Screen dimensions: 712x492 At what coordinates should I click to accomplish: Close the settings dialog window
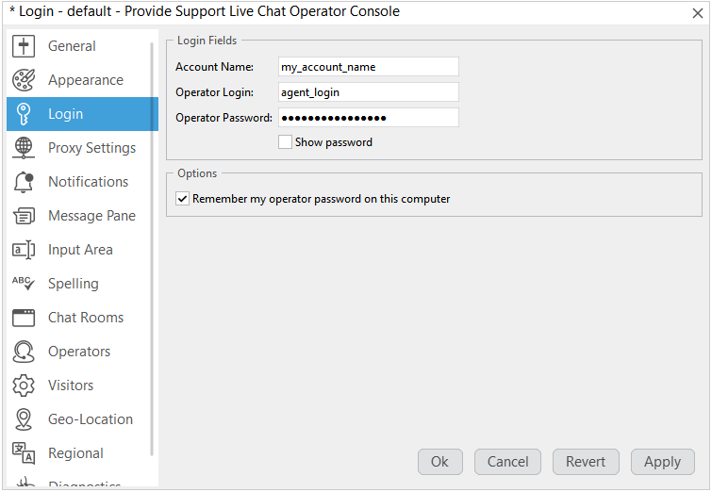[698, 13]
